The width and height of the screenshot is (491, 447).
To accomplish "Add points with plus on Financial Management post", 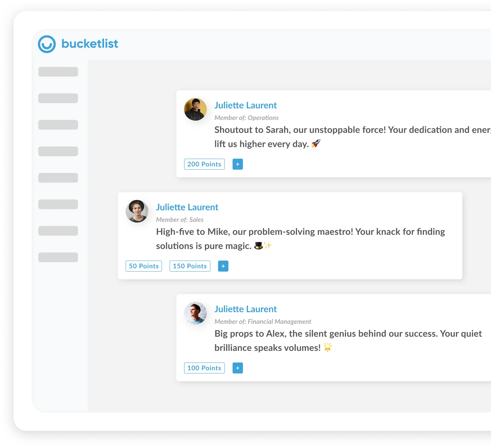I will (238, 368).
